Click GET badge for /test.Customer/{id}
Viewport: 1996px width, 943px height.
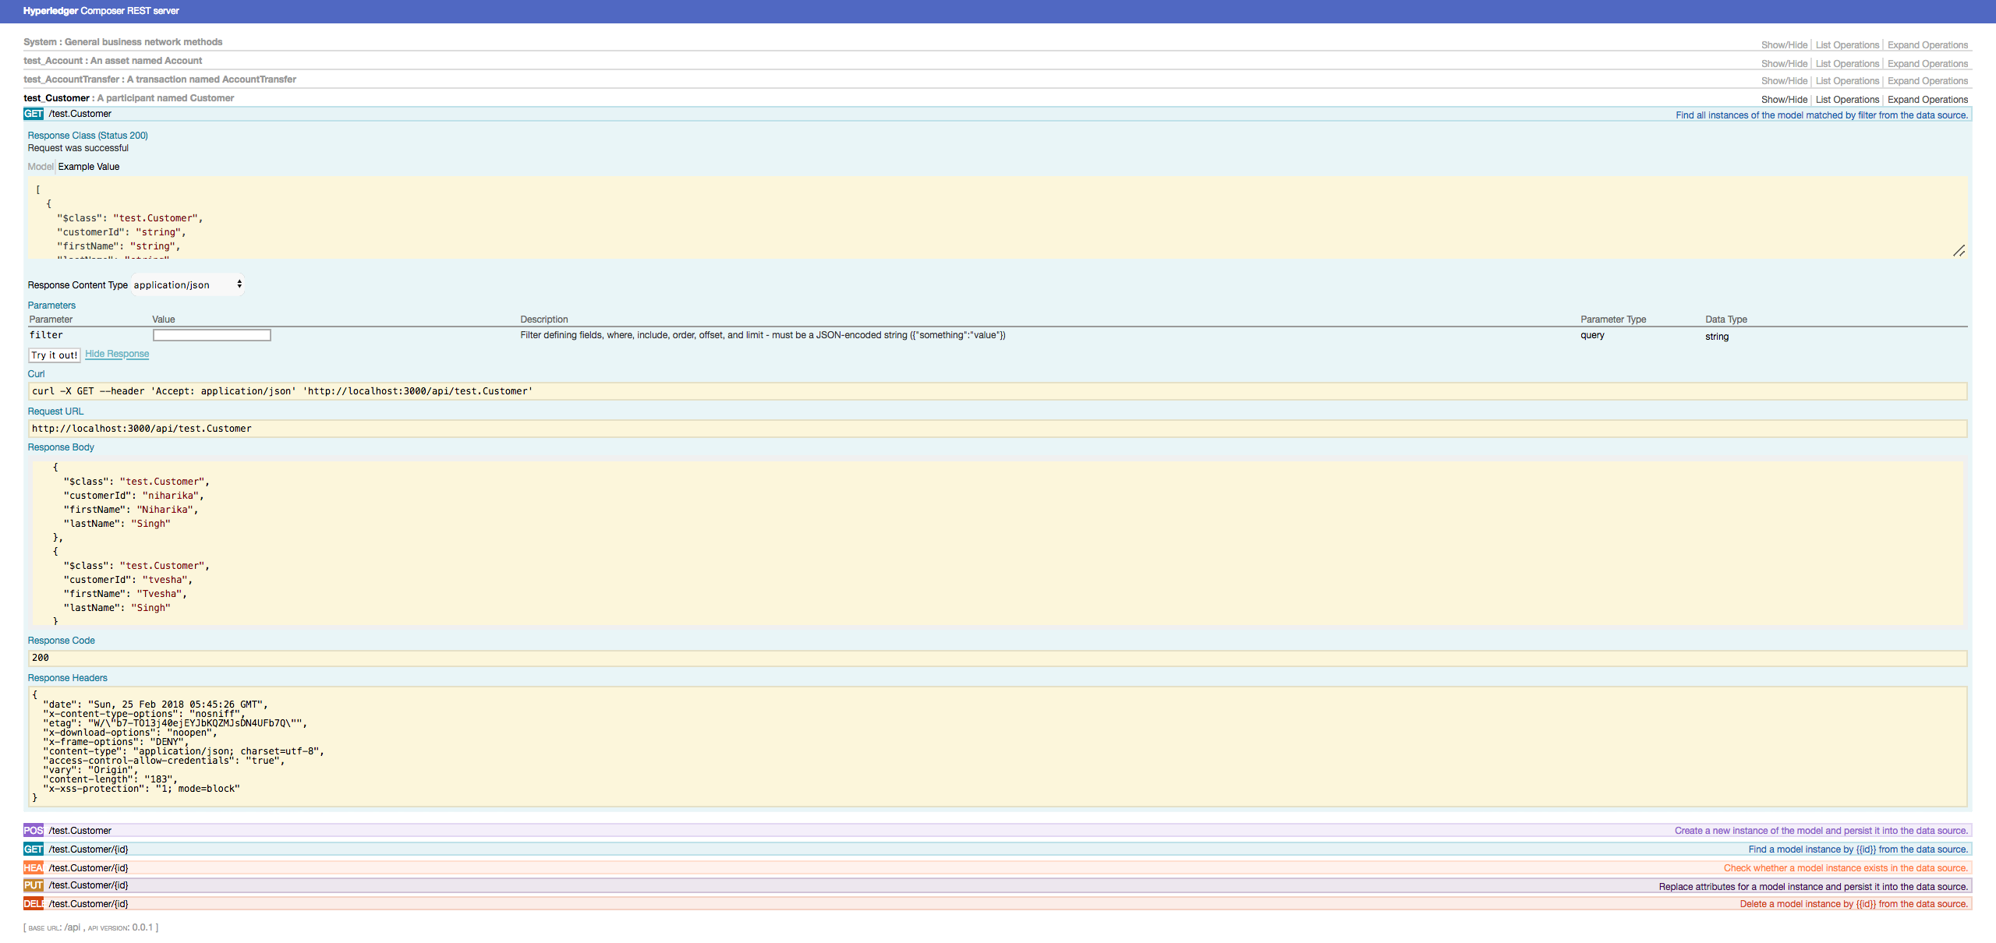pyautogui.click(x=34, y=849)
